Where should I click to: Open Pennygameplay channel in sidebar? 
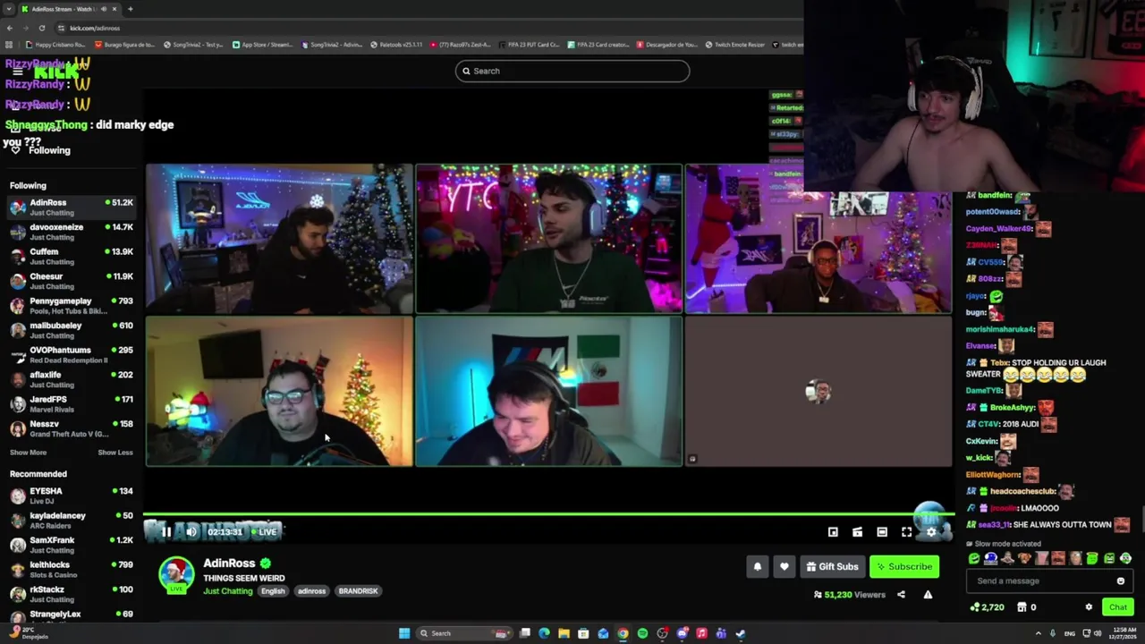click(72, 306)
